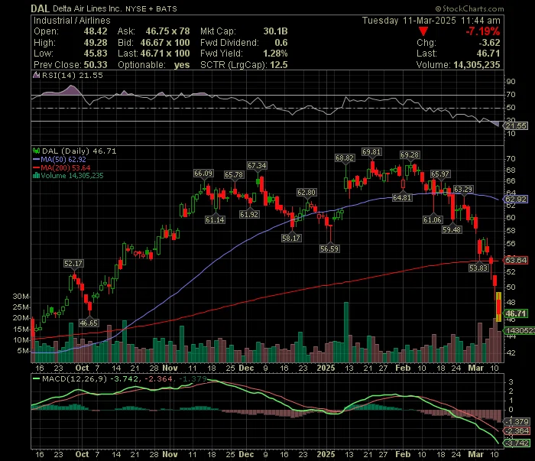Click the 64.81 price label
Viewport: 535px width, 461px height.
402,197
